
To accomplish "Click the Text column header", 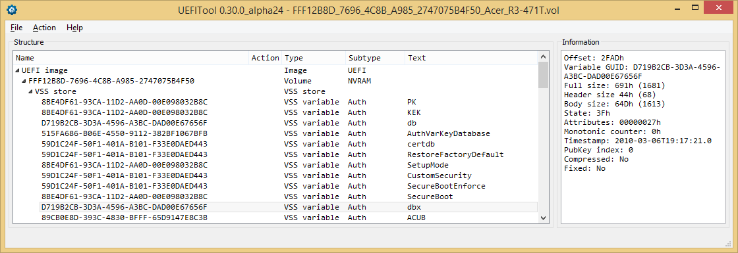I will click(x=470, y=58).
